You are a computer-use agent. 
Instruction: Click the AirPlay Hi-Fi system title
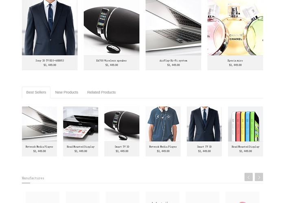173,60
